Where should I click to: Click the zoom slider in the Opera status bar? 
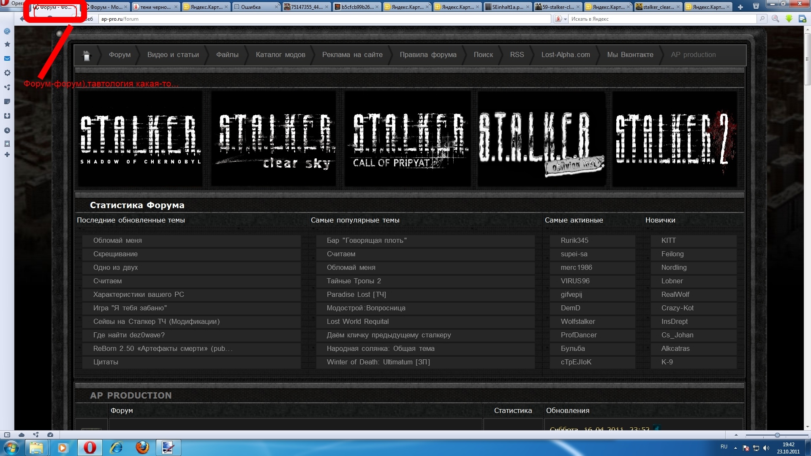(776, 435)
